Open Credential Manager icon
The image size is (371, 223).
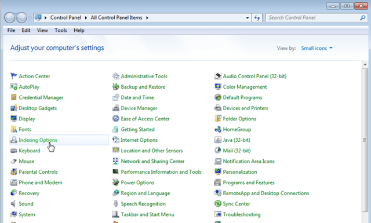point(14,97)
